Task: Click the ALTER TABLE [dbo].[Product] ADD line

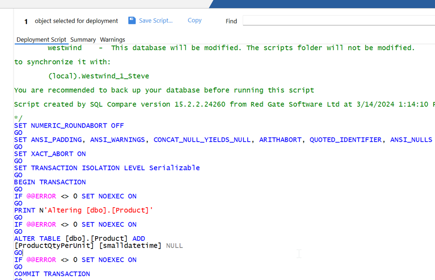Action: (79, 239)
